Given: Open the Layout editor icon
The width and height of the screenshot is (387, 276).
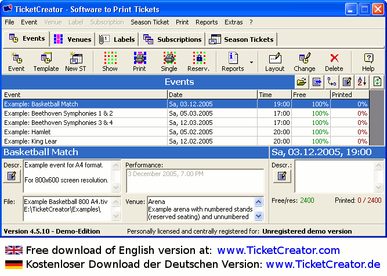Looking at the screenshot, I should 275,61.
